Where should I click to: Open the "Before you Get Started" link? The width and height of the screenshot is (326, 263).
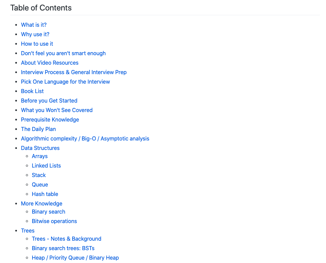click(49, 101)
